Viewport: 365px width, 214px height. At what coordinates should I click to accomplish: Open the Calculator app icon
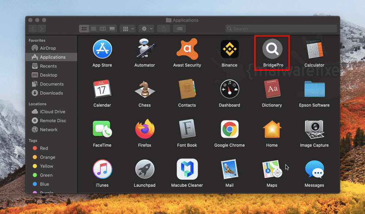tap(315, 49)
